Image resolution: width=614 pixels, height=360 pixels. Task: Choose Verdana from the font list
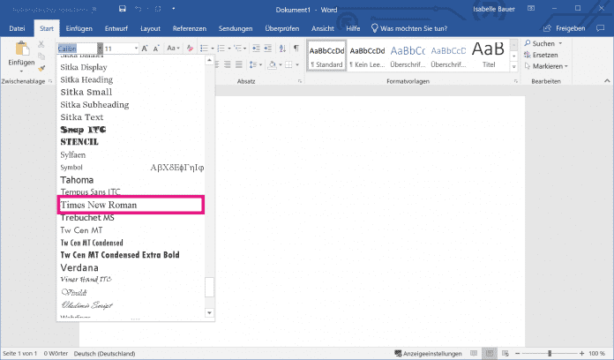pyautogui.click(x=79, y=267)
